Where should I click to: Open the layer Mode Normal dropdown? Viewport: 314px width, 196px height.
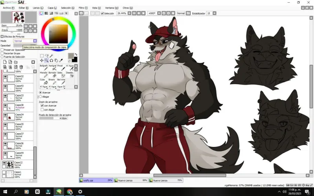[x=35, y=41]
